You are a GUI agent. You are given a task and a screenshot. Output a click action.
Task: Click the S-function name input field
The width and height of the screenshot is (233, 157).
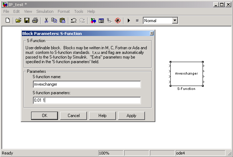pos(87,85)
